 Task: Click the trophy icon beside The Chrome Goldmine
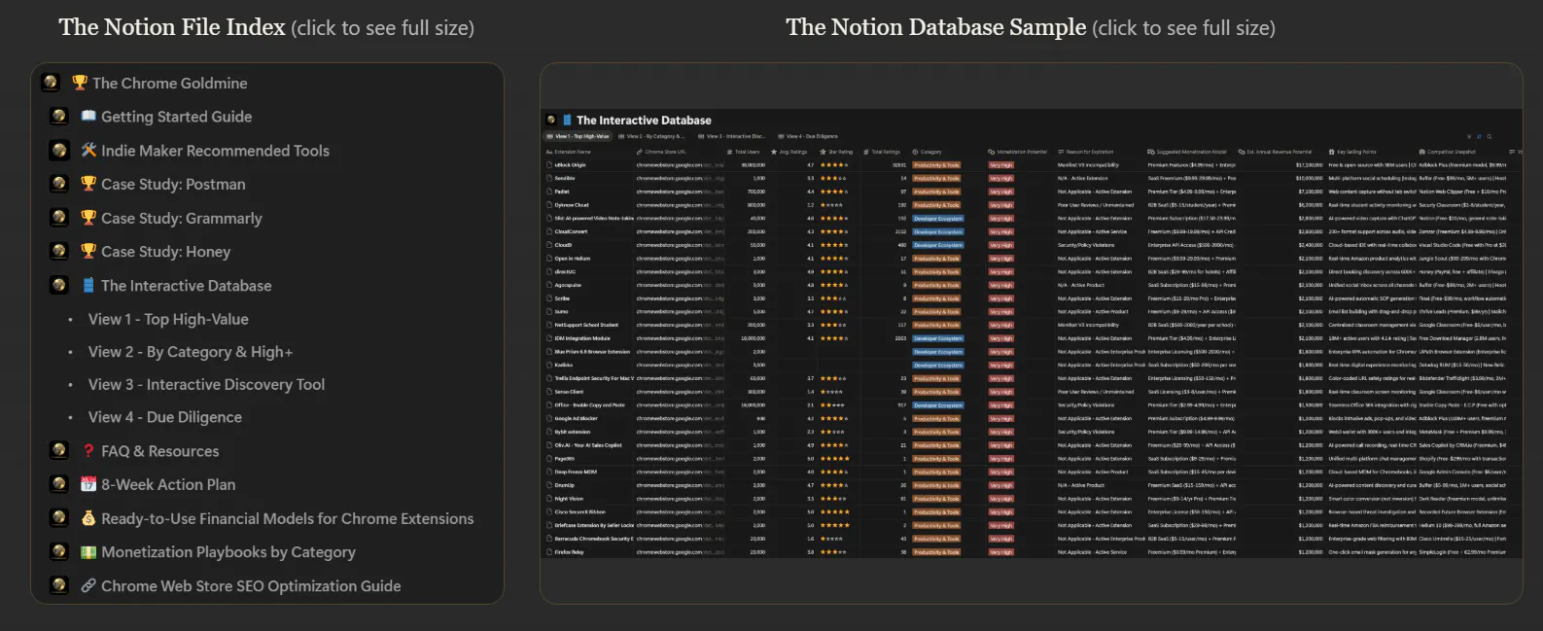[80, 83]
